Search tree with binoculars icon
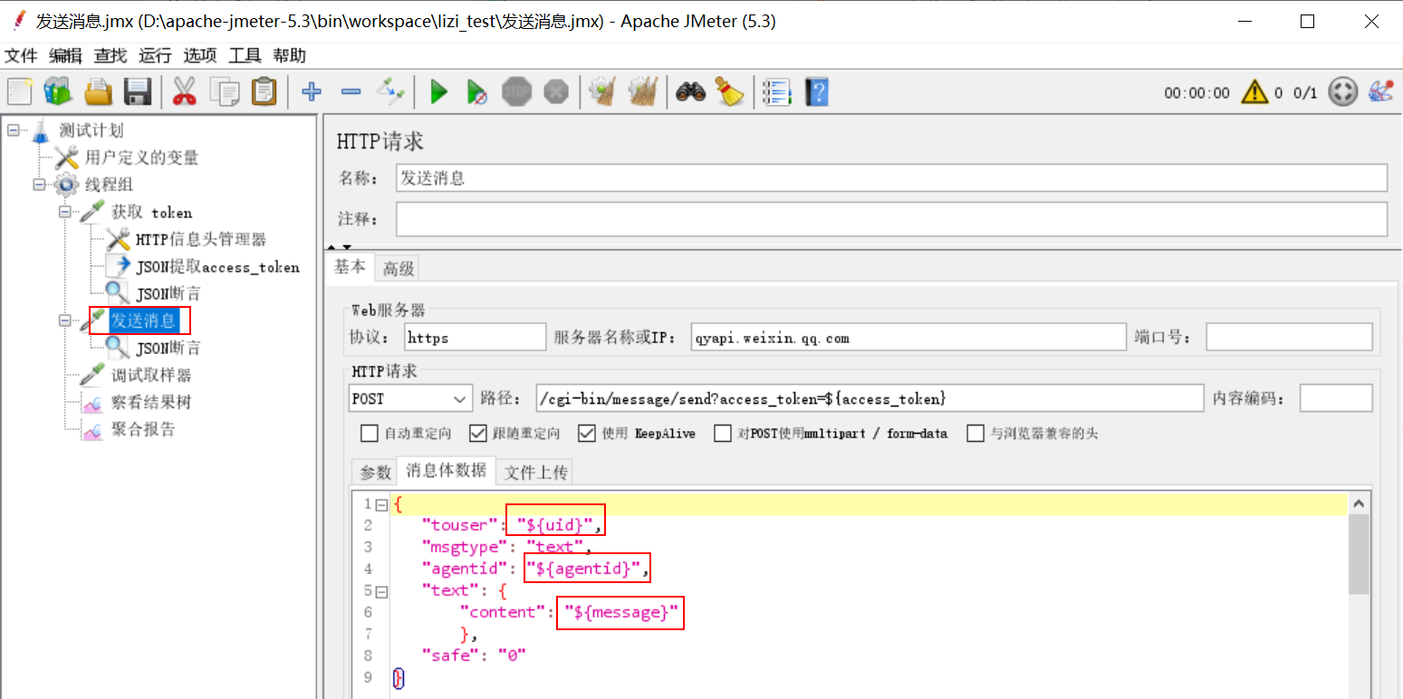 690,91
